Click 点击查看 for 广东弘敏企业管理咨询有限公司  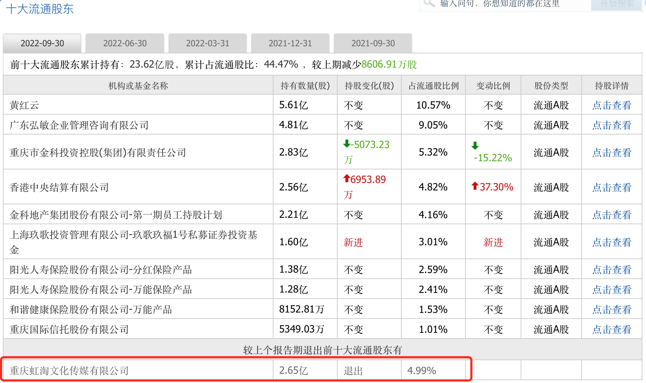coord(612,125)
